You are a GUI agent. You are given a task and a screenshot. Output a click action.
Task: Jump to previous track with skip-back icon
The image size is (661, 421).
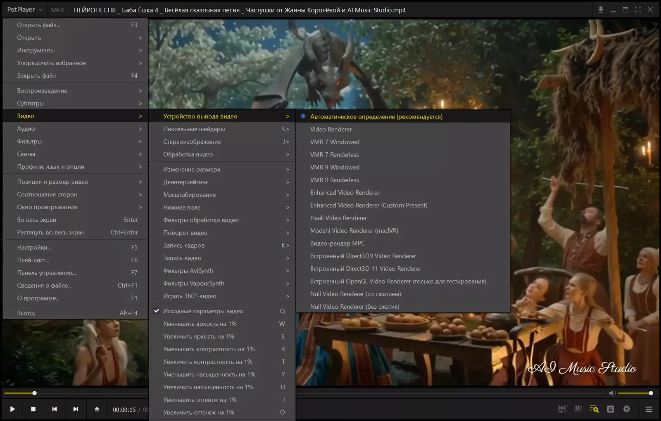tap(55, 409)
